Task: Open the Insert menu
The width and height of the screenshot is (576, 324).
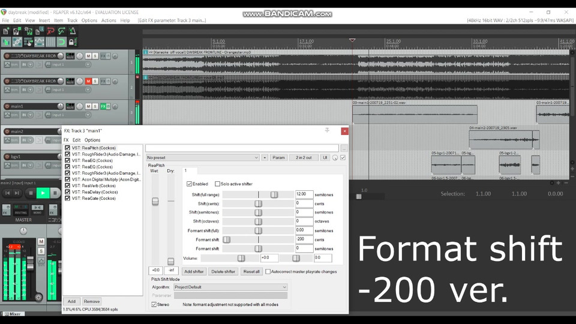Action: (x=44, y=20)
